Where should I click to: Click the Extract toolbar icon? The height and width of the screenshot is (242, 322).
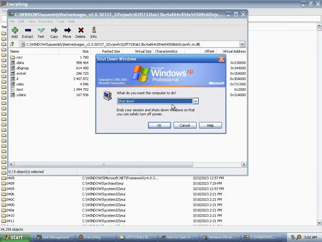28,31
